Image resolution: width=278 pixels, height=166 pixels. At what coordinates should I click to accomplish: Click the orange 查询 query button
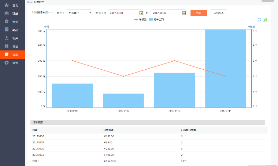199,13
